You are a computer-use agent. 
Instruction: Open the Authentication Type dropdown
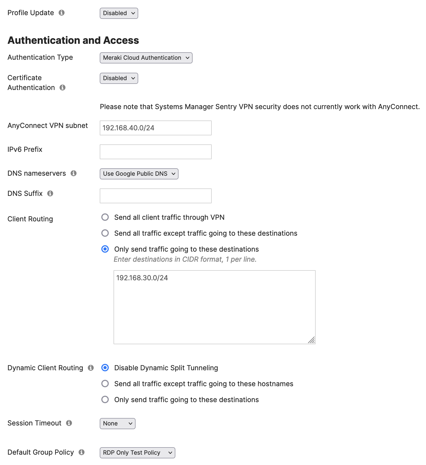tap(146, 58)
